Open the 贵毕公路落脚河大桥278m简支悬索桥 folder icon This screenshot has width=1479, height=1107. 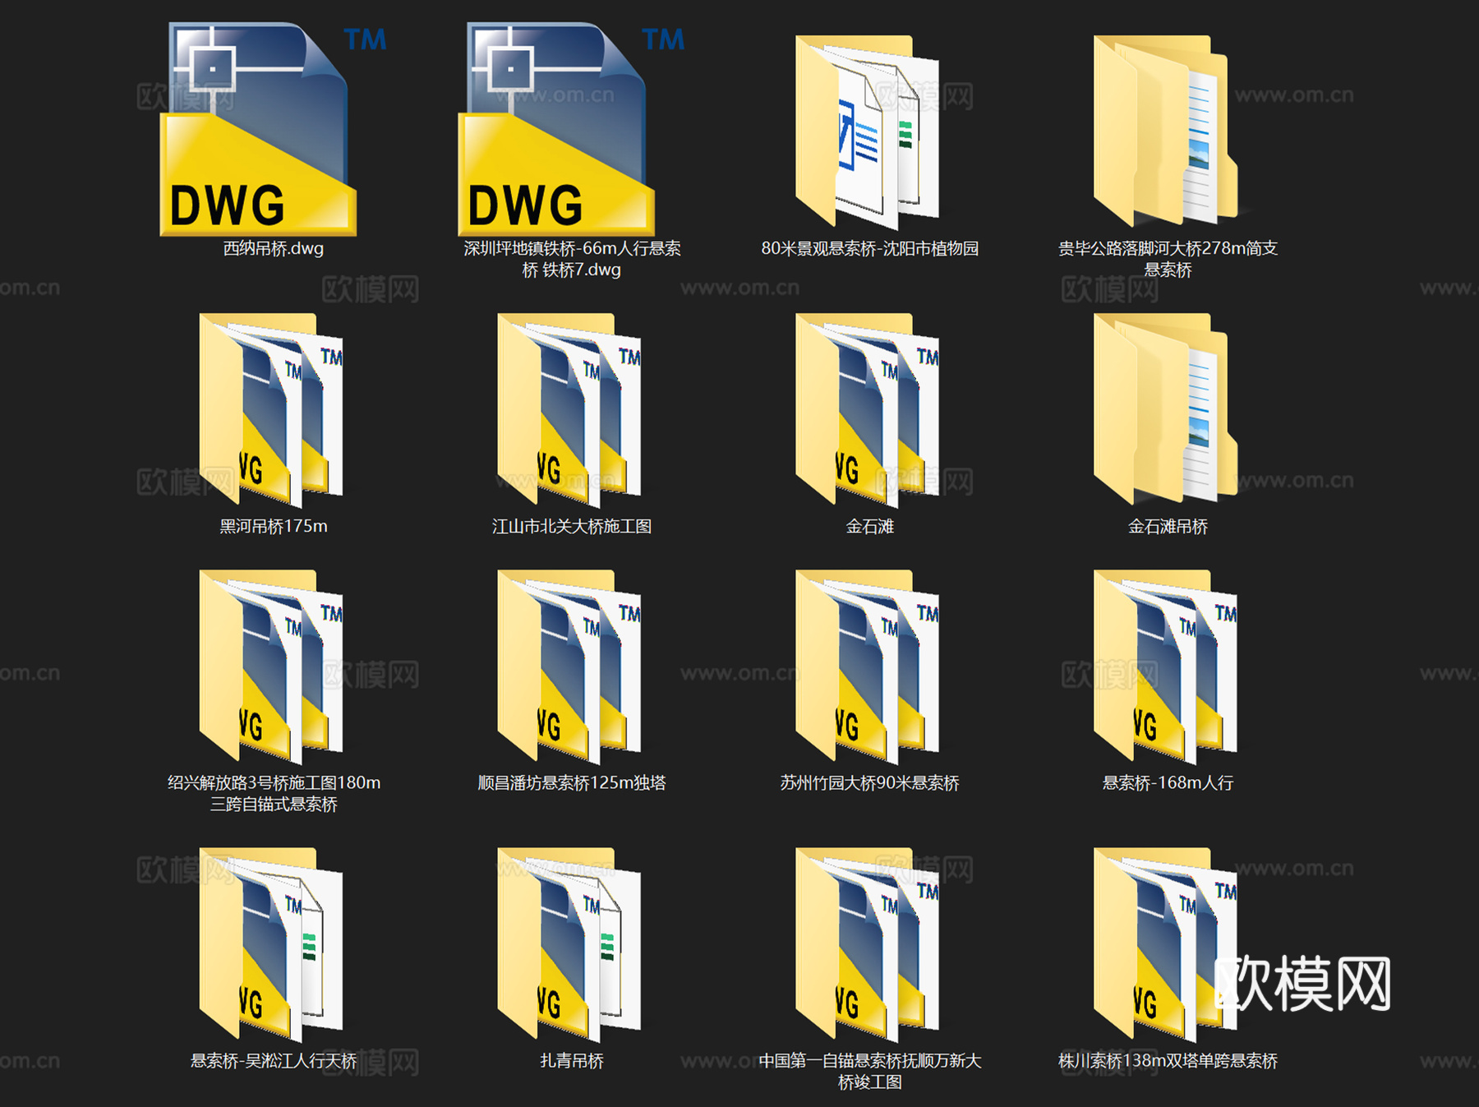click(x=1165, y=131)
